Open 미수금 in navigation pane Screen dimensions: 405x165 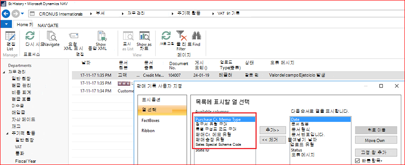point(18,105)
